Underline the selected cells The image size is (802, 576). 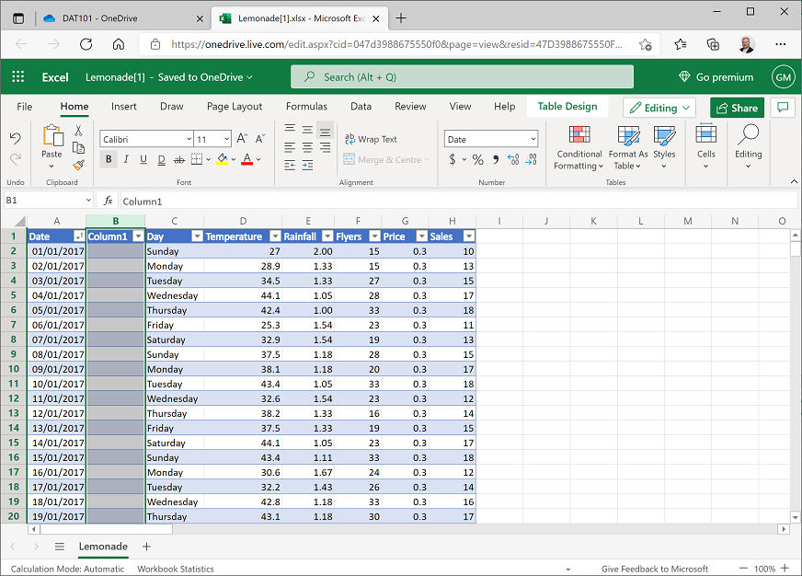(x=143, y=159)
